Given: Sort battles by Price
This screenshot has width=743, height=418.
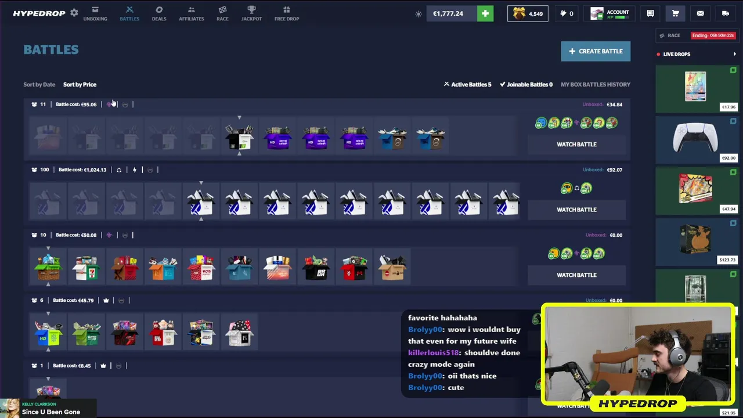Looking at the screenshot, I should (x=80, y=85).
